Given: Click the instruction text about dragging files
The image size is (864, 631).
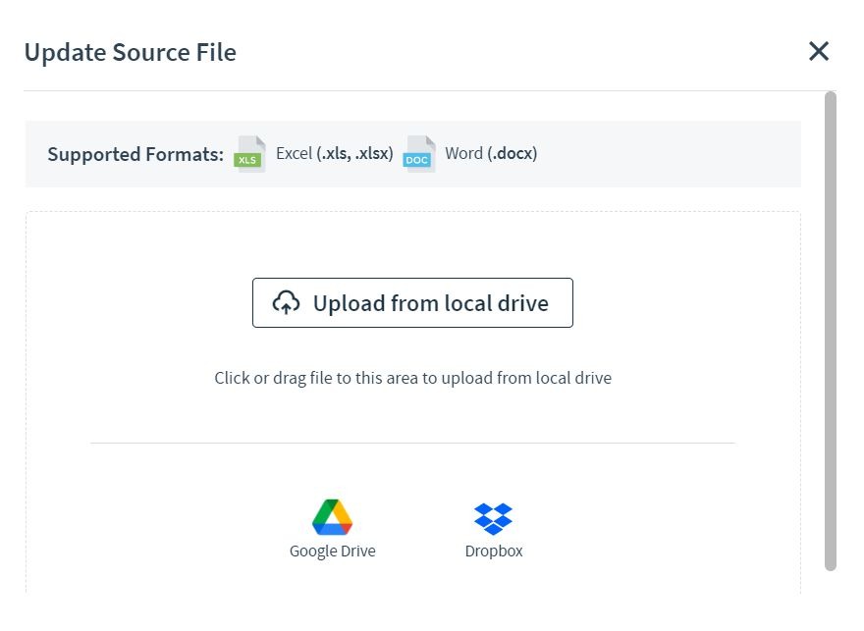Looking at the screenshot, I should pos(412,377).
